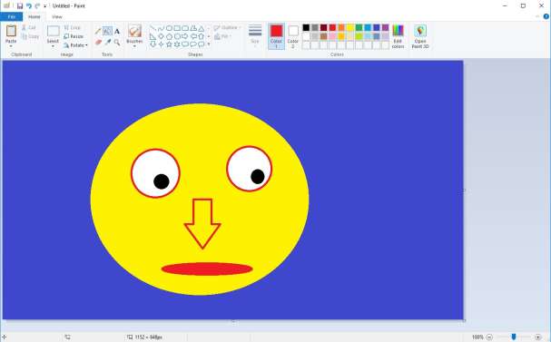Open Paint Help with the question mark icon
The height and width of the screenshot is (342, 551).
click(x=546, y=16)
